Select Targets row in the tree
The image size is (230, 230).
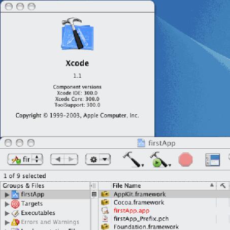coord(45,204)
